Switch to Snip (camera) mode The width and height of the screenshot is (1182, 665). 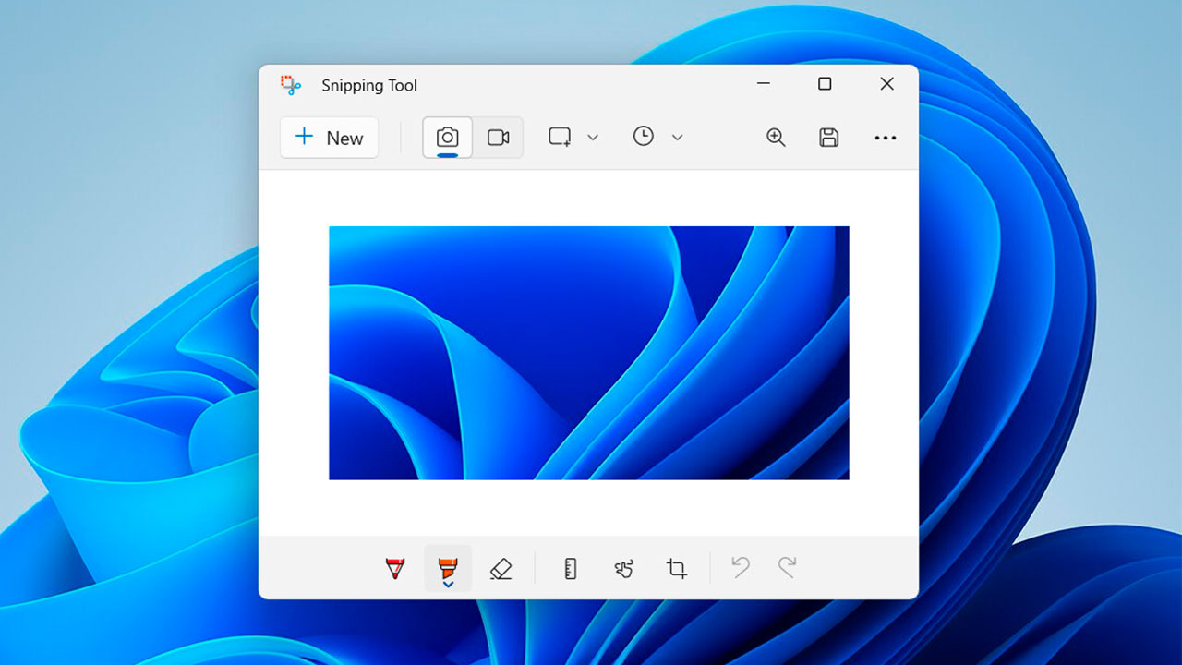[x=448, y=138]
